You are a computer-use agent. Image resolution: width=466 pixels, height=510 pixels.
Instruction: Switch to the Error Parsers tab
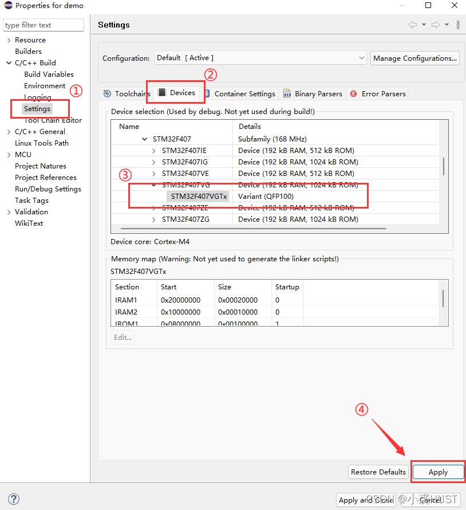pos(378,93)
